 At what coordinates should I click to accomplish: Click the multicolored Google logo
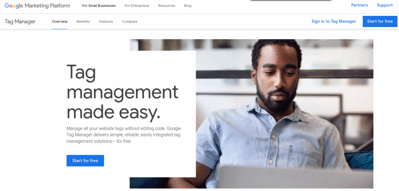pos(14,5)
